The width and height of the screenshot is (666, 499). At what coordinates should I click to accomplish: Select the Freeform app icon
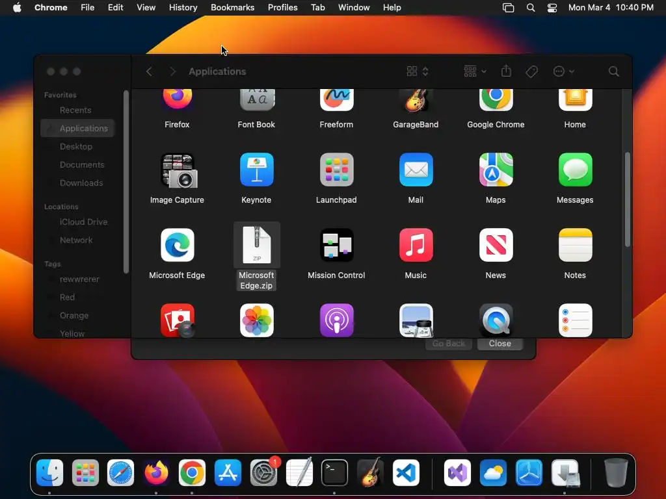coord(336,99)
